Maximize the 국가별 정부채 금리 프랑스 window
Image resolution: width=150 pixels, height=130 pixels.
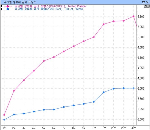click(143, 2)
